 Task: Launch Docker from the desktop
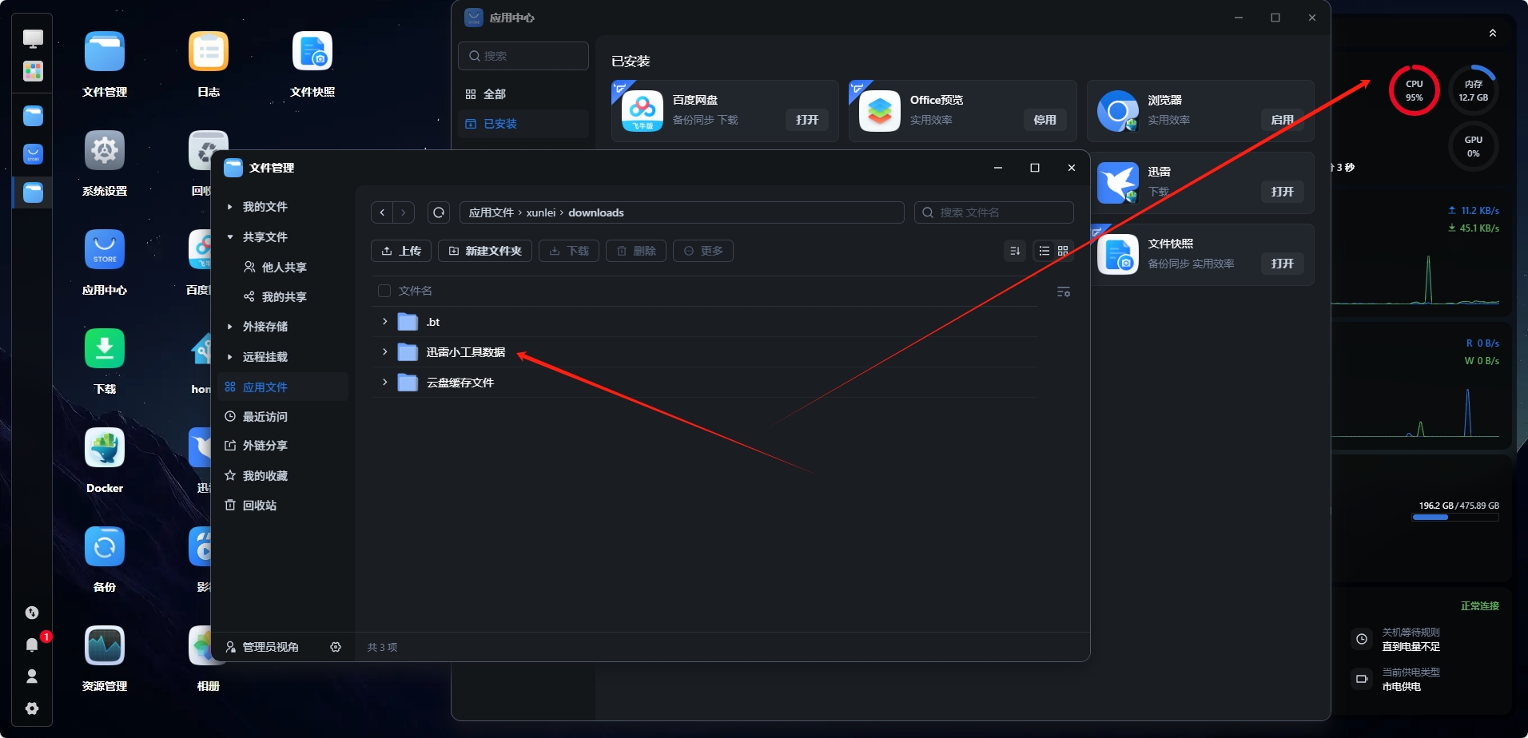(x=105, y=448)
